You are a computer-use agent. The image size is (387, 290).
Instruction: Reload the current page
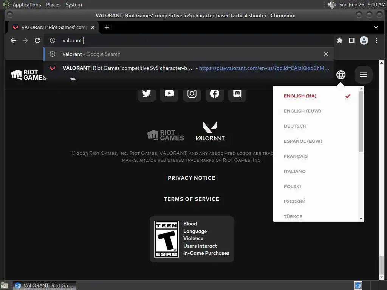[x=37, y=40]
